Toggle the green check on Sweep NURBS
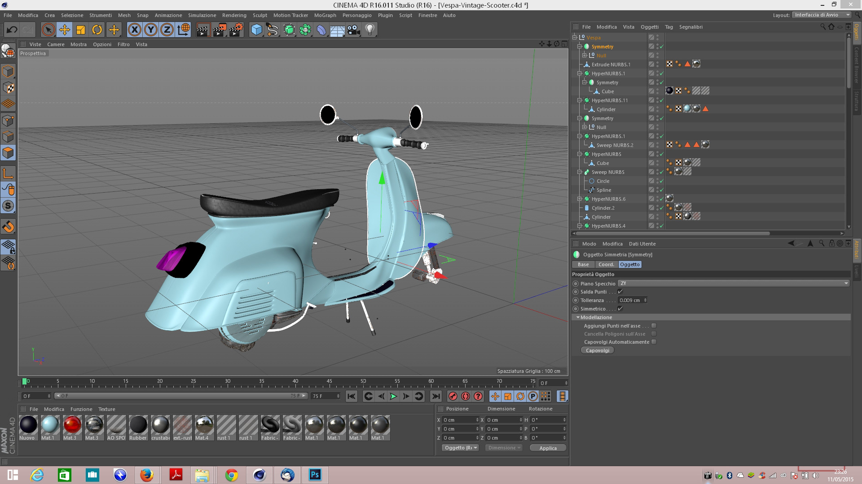 [x=662, y=172]
